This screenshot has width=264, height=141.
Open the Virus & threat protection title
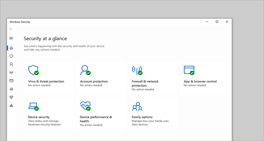(46, 81)
